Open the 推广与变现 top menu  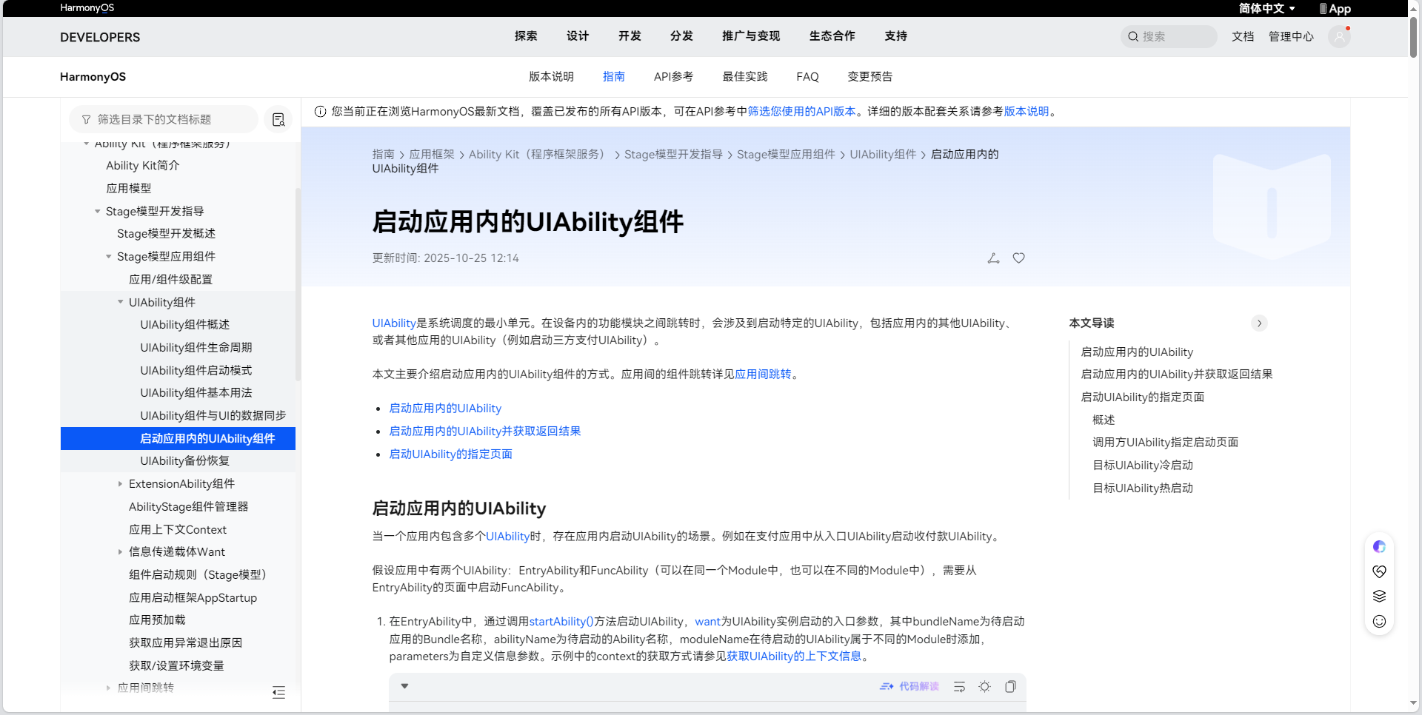pyautogui.click(x=751, y=36)
